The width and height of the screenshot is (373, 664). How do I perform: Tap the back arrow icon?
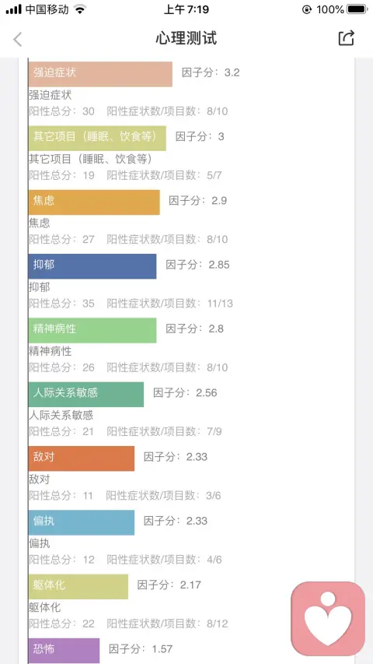[x=17, y=39]
